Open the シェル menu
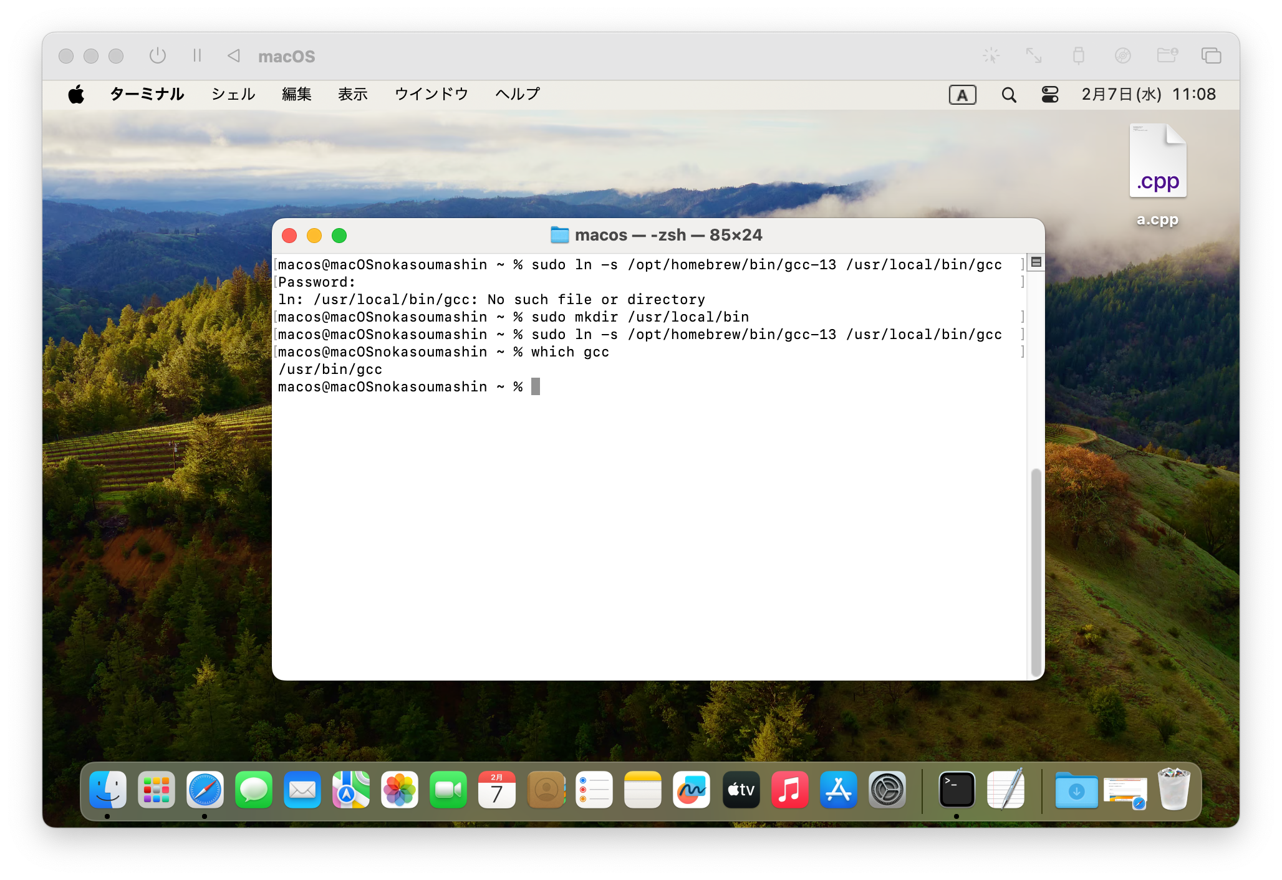1282x880 pixels. [x=233, y=94]
